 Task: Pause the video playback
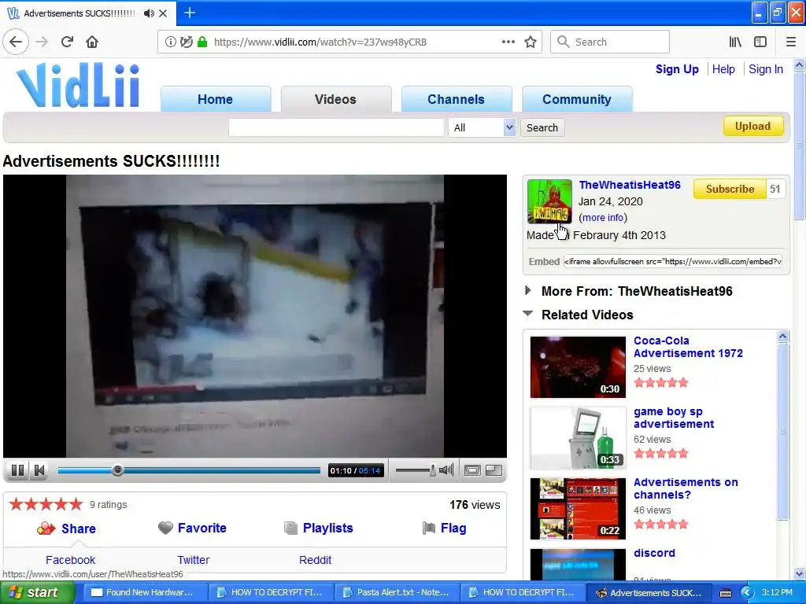click(x=17, y=470)
